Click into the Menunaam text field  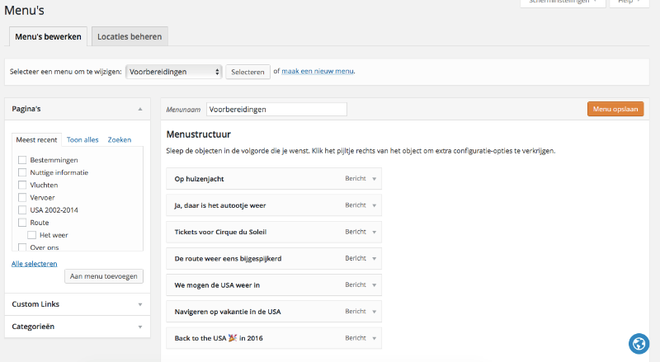pyautogui.click(x=276, y=109)
